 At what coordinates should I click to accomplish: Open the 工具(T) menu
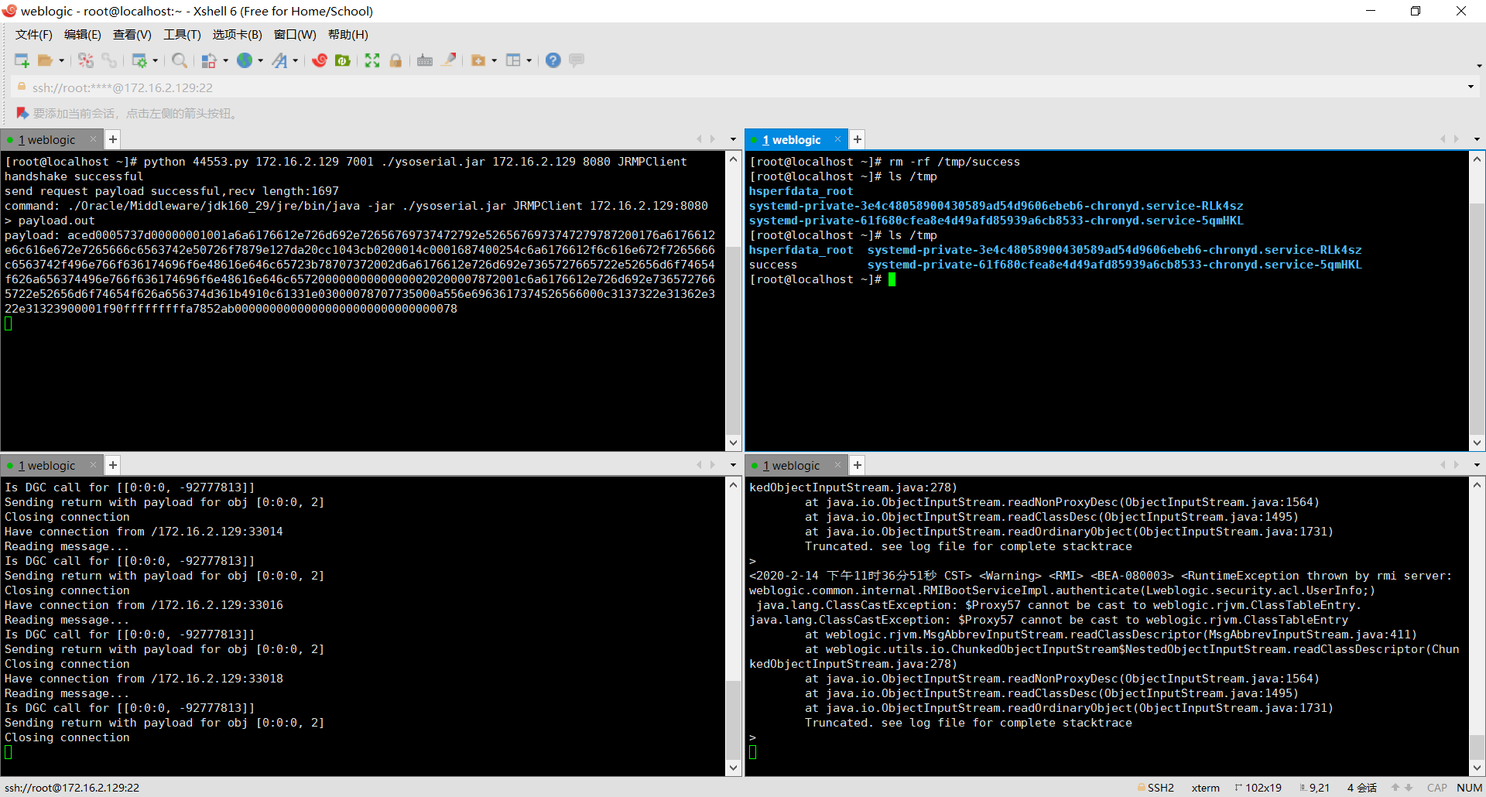pos(182,35)
